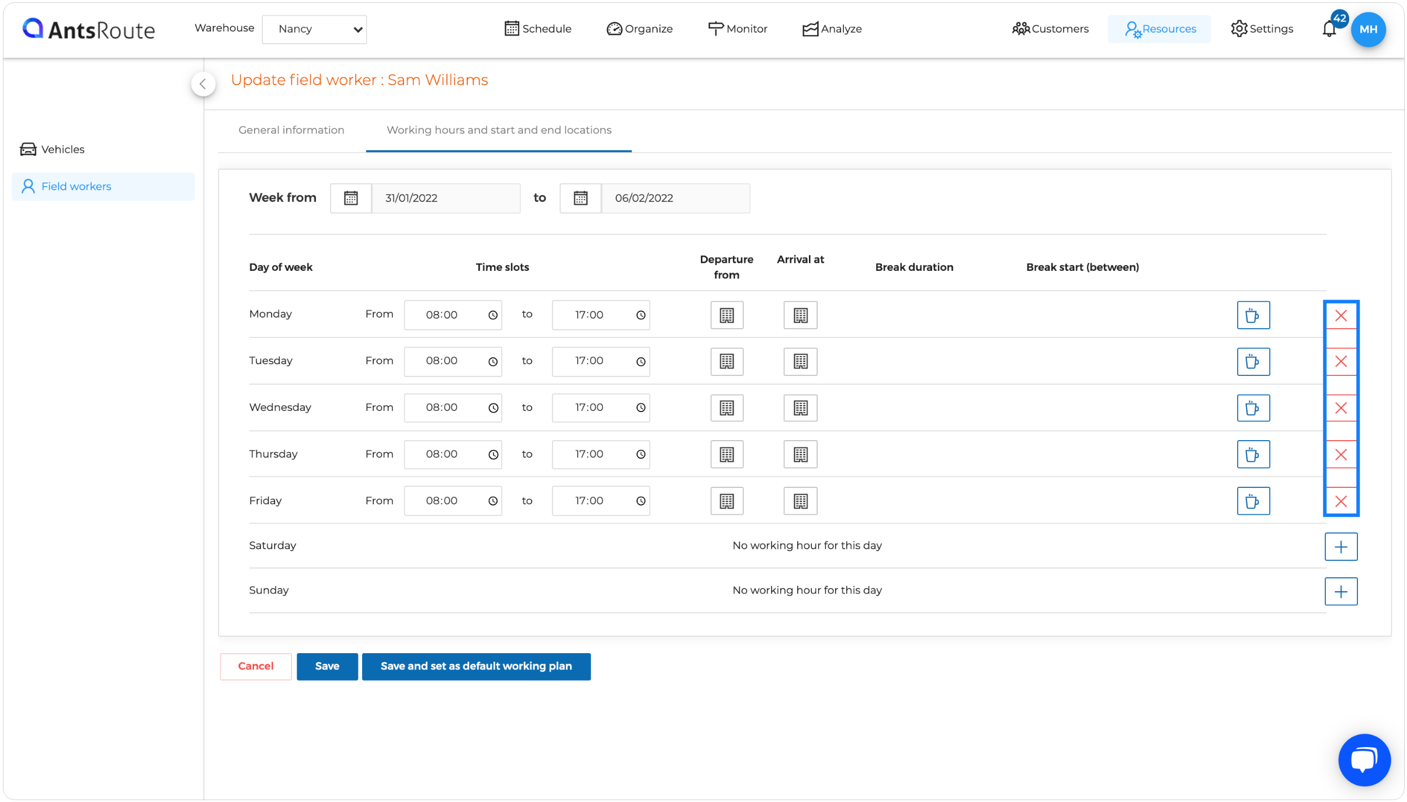Open week start date calendar
The width and height of the screenshot is (1407, 802).
click(x=350, y=198)
